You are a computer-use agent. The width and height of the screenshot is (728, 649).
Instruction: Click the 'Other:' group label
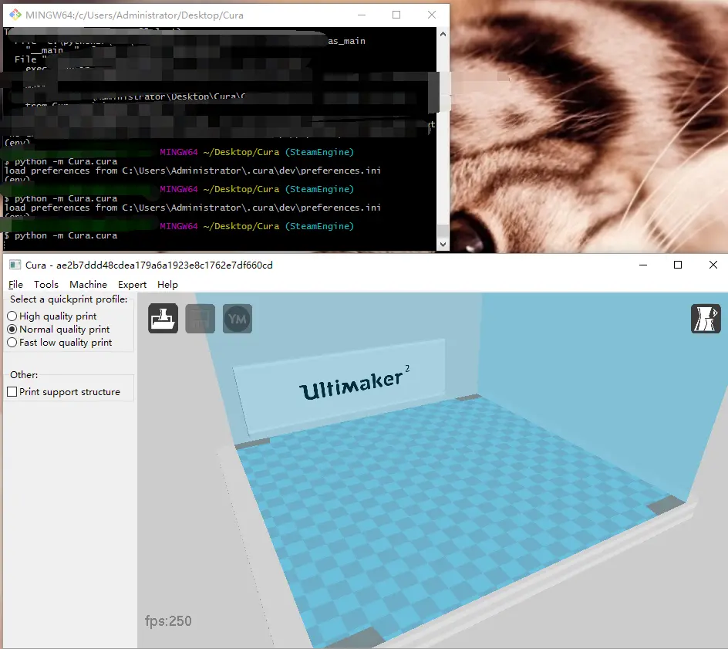click(x=24, y=374)
